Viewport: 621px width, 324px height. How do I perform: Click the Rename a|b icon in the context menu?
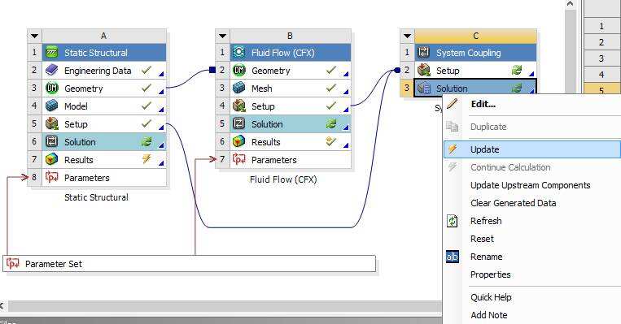(453, 257)
